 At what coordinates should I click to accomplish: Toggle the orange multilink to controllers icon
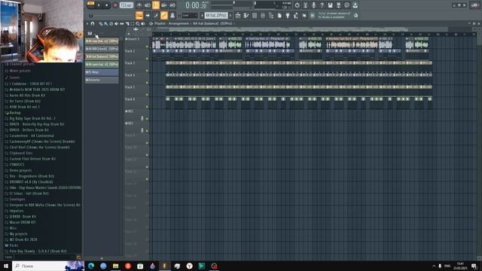point(164,15)
